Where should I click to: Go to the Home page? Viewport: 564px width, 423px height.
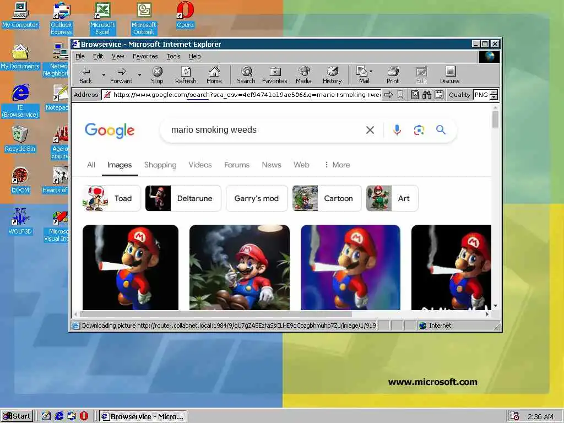[214, 75]
